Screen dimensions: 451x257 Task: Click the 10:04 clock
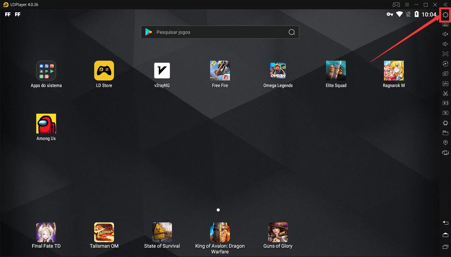[x=429, y=14]
